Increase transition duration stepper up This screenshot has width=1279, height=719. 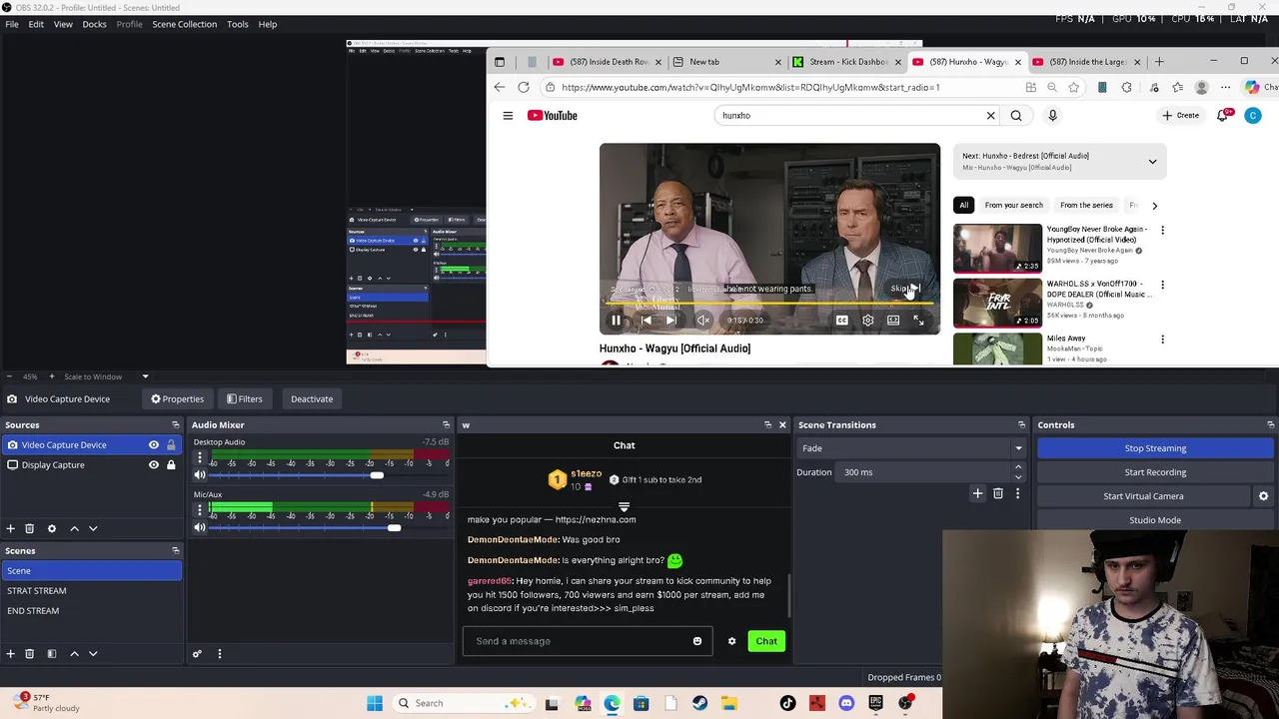(1018, 467)
